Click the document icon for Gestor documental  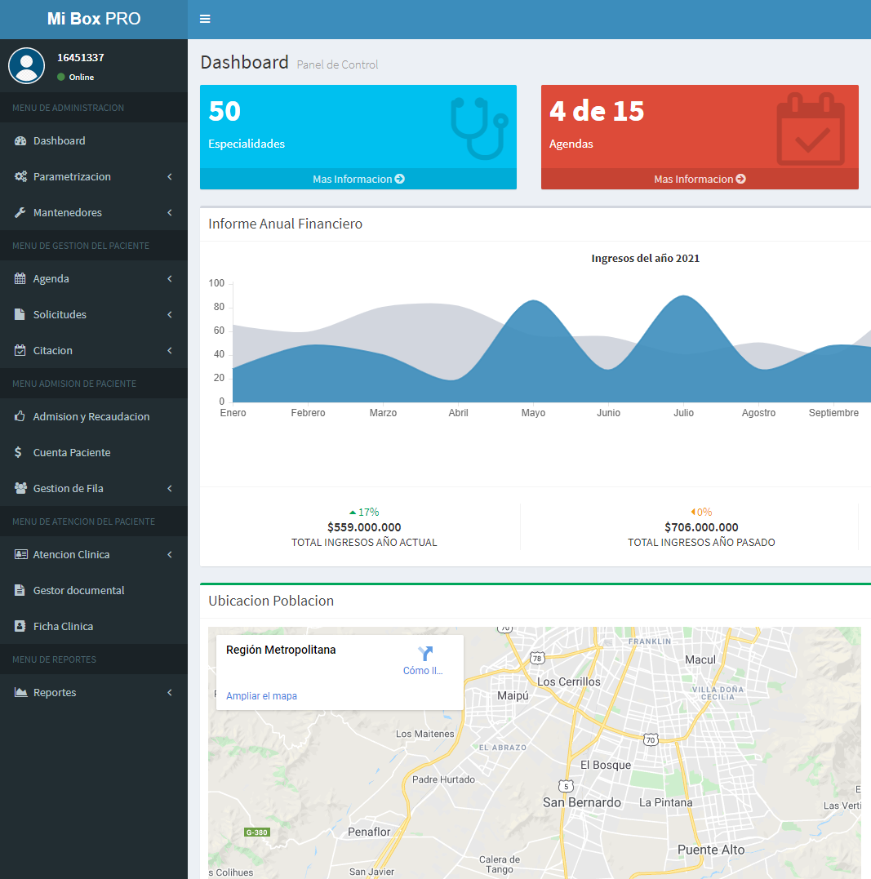click(18, 590)
